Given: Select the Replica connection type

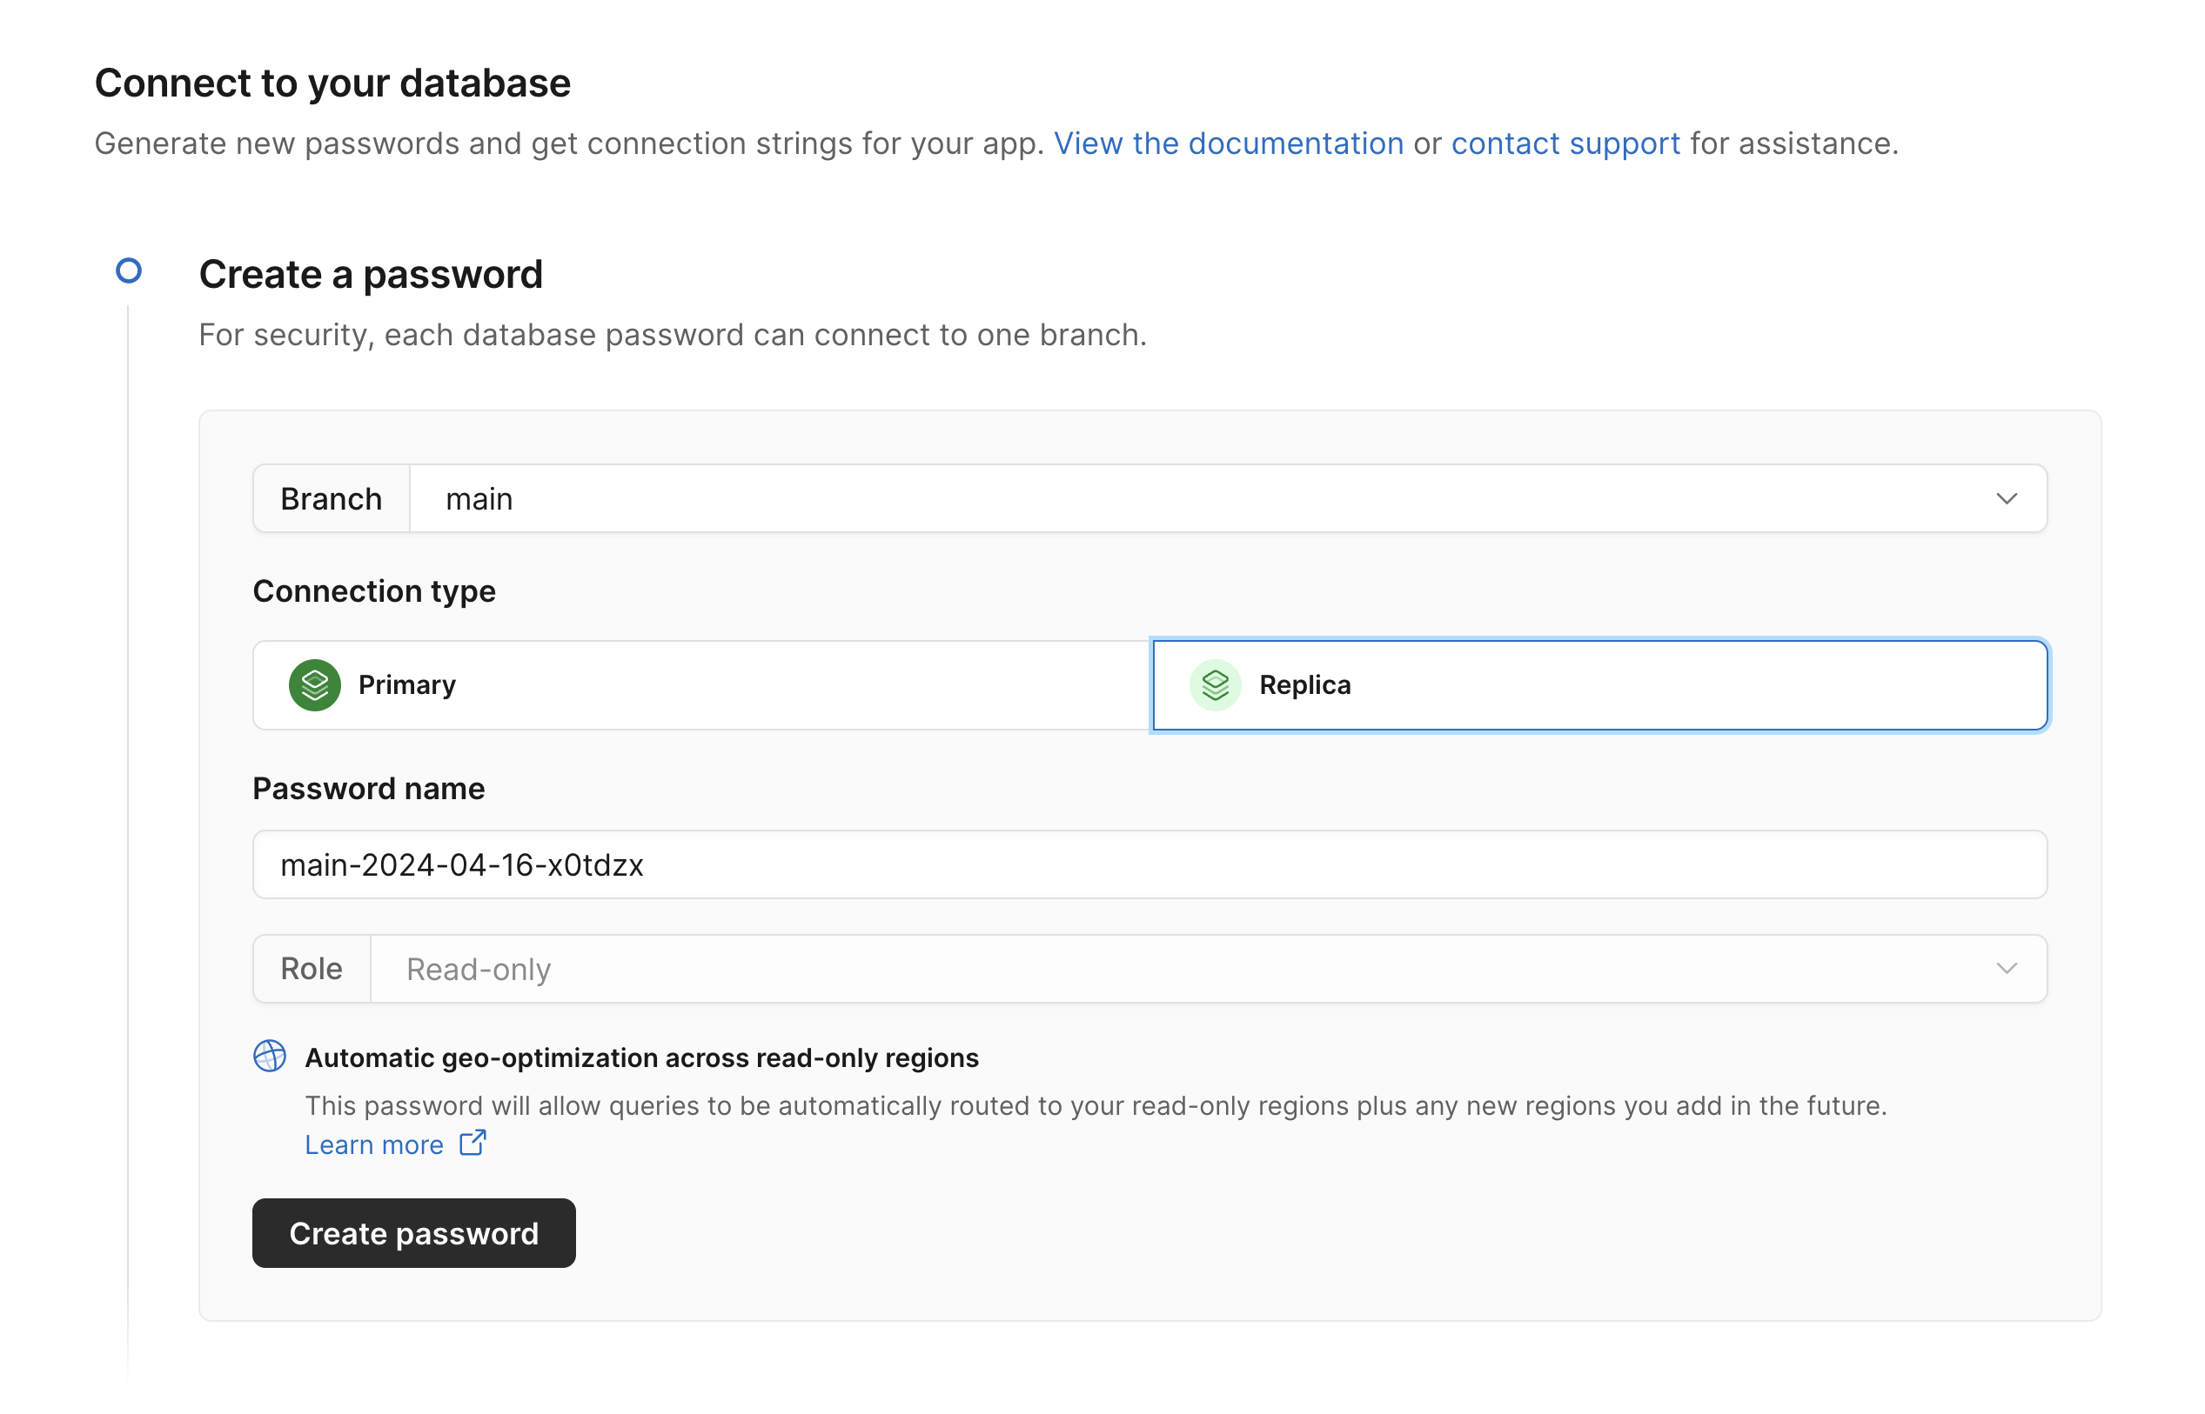Looking at the screenshot, I should pos(1598,684).
